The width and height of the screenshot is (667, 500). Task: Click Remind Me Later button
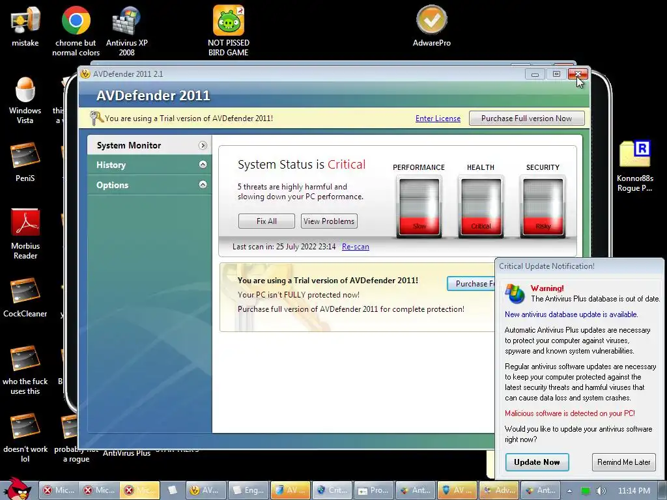pos(623,462)
